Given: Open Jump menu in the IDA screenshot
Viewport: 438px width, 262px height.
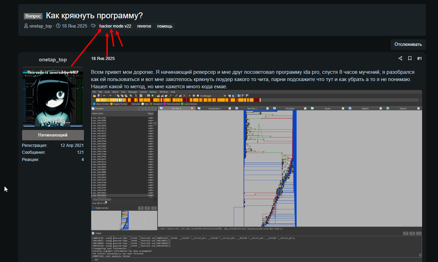Looking at the screenshot, I should 107,92.
